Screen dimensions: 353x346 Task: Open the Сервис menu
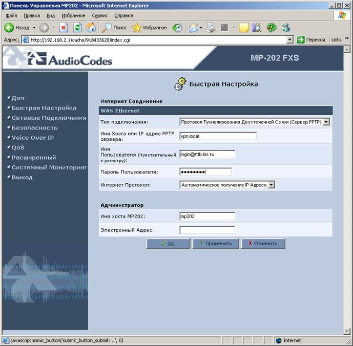100,16
